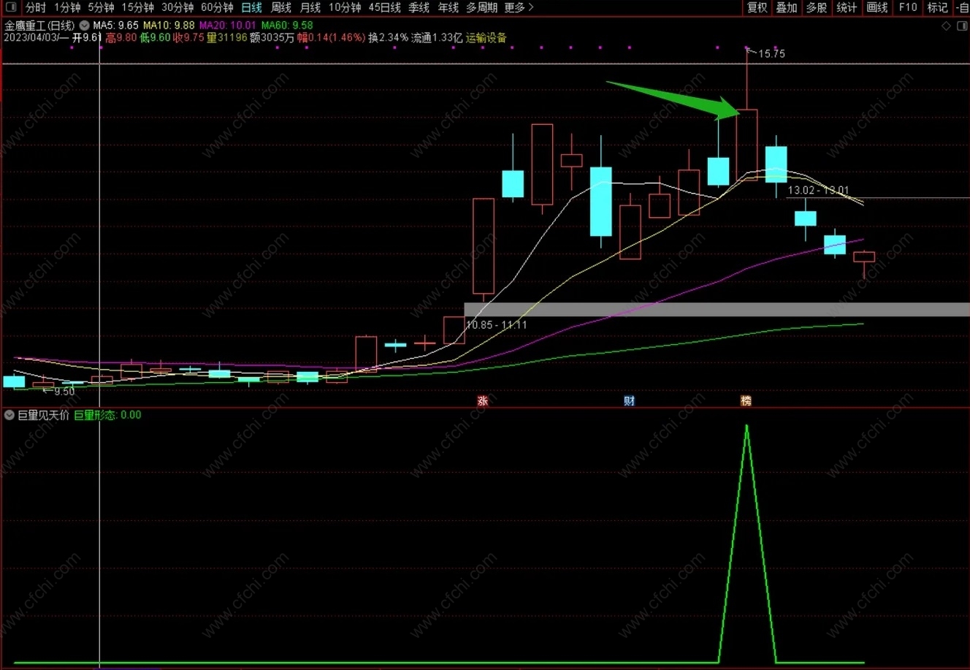
Task: Expand the MA indicator settings arrow
Action: tap(85, 26)
